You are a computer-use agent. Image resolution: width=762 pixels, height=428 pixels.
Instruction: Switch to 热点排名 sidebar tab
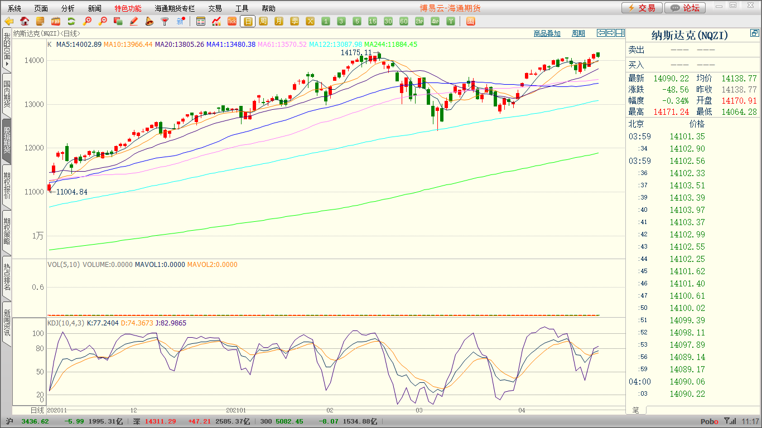tap(7, 278)
